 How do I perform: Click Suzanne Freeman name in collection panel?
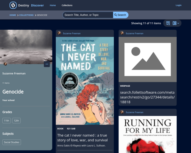click(14, 74)
